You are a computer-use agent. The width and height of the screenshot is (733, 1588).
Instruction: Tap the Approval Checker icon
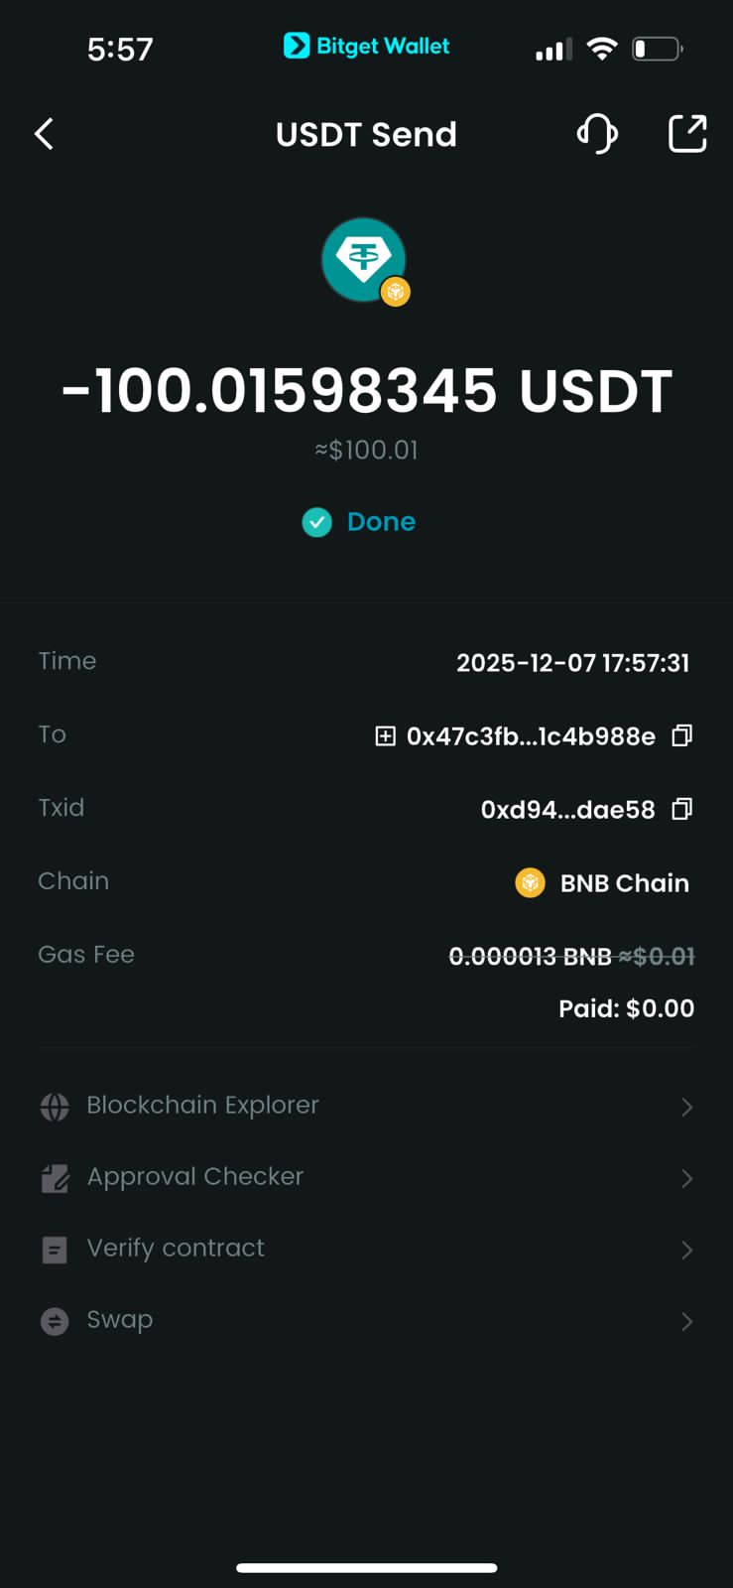55,1178
